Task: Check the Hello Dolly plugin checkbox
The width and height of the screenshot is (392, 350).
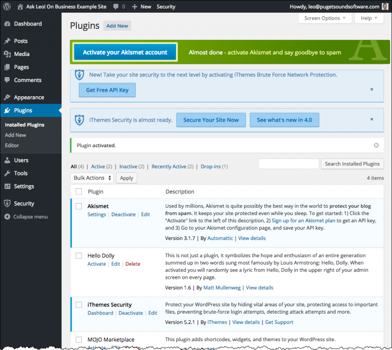Action: 79,256
